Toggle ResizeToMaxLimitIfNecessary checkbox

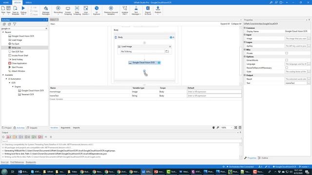coord(287,68)
